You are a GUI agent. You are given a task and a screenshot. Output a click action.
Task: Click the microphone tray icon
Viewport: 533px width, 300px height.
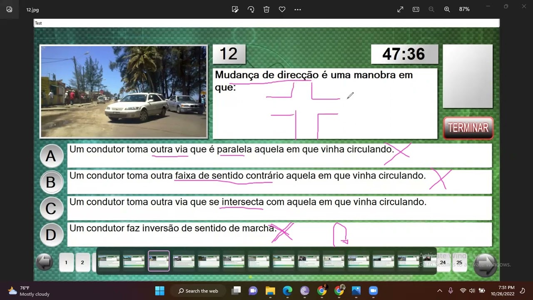451,291
